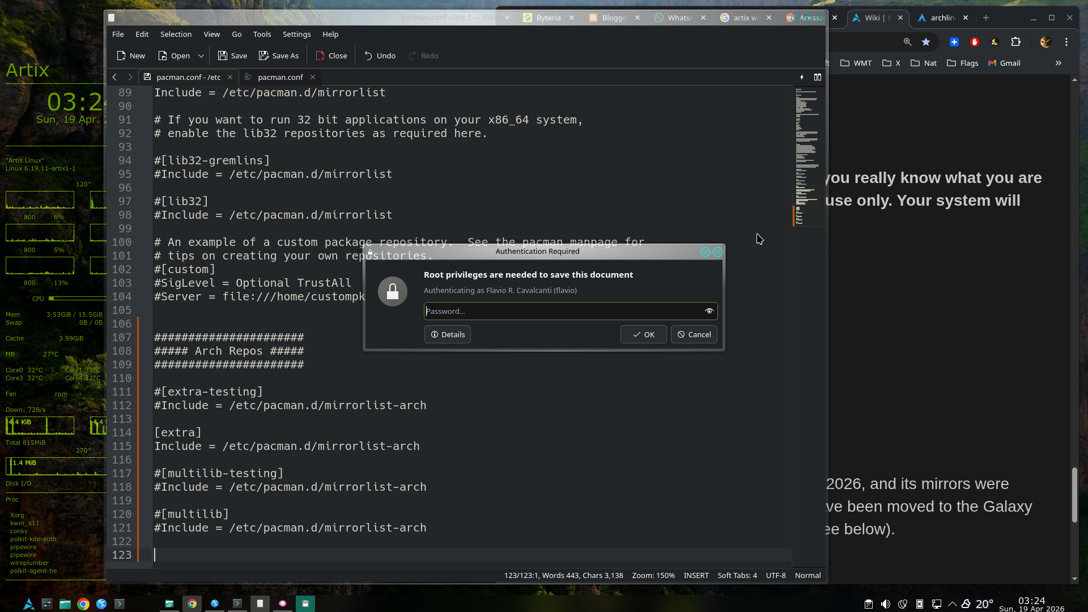Image resolution: width=1088 pixels, height=612 pixels.
Task: Click the red Close document icon
Action: pos(320,56)
